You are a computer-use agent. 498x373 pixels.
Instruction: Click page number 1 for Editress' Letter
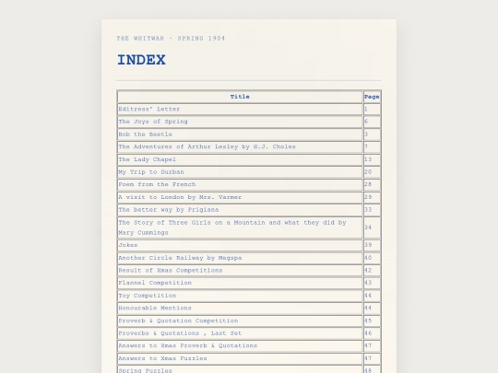point(372,109)
